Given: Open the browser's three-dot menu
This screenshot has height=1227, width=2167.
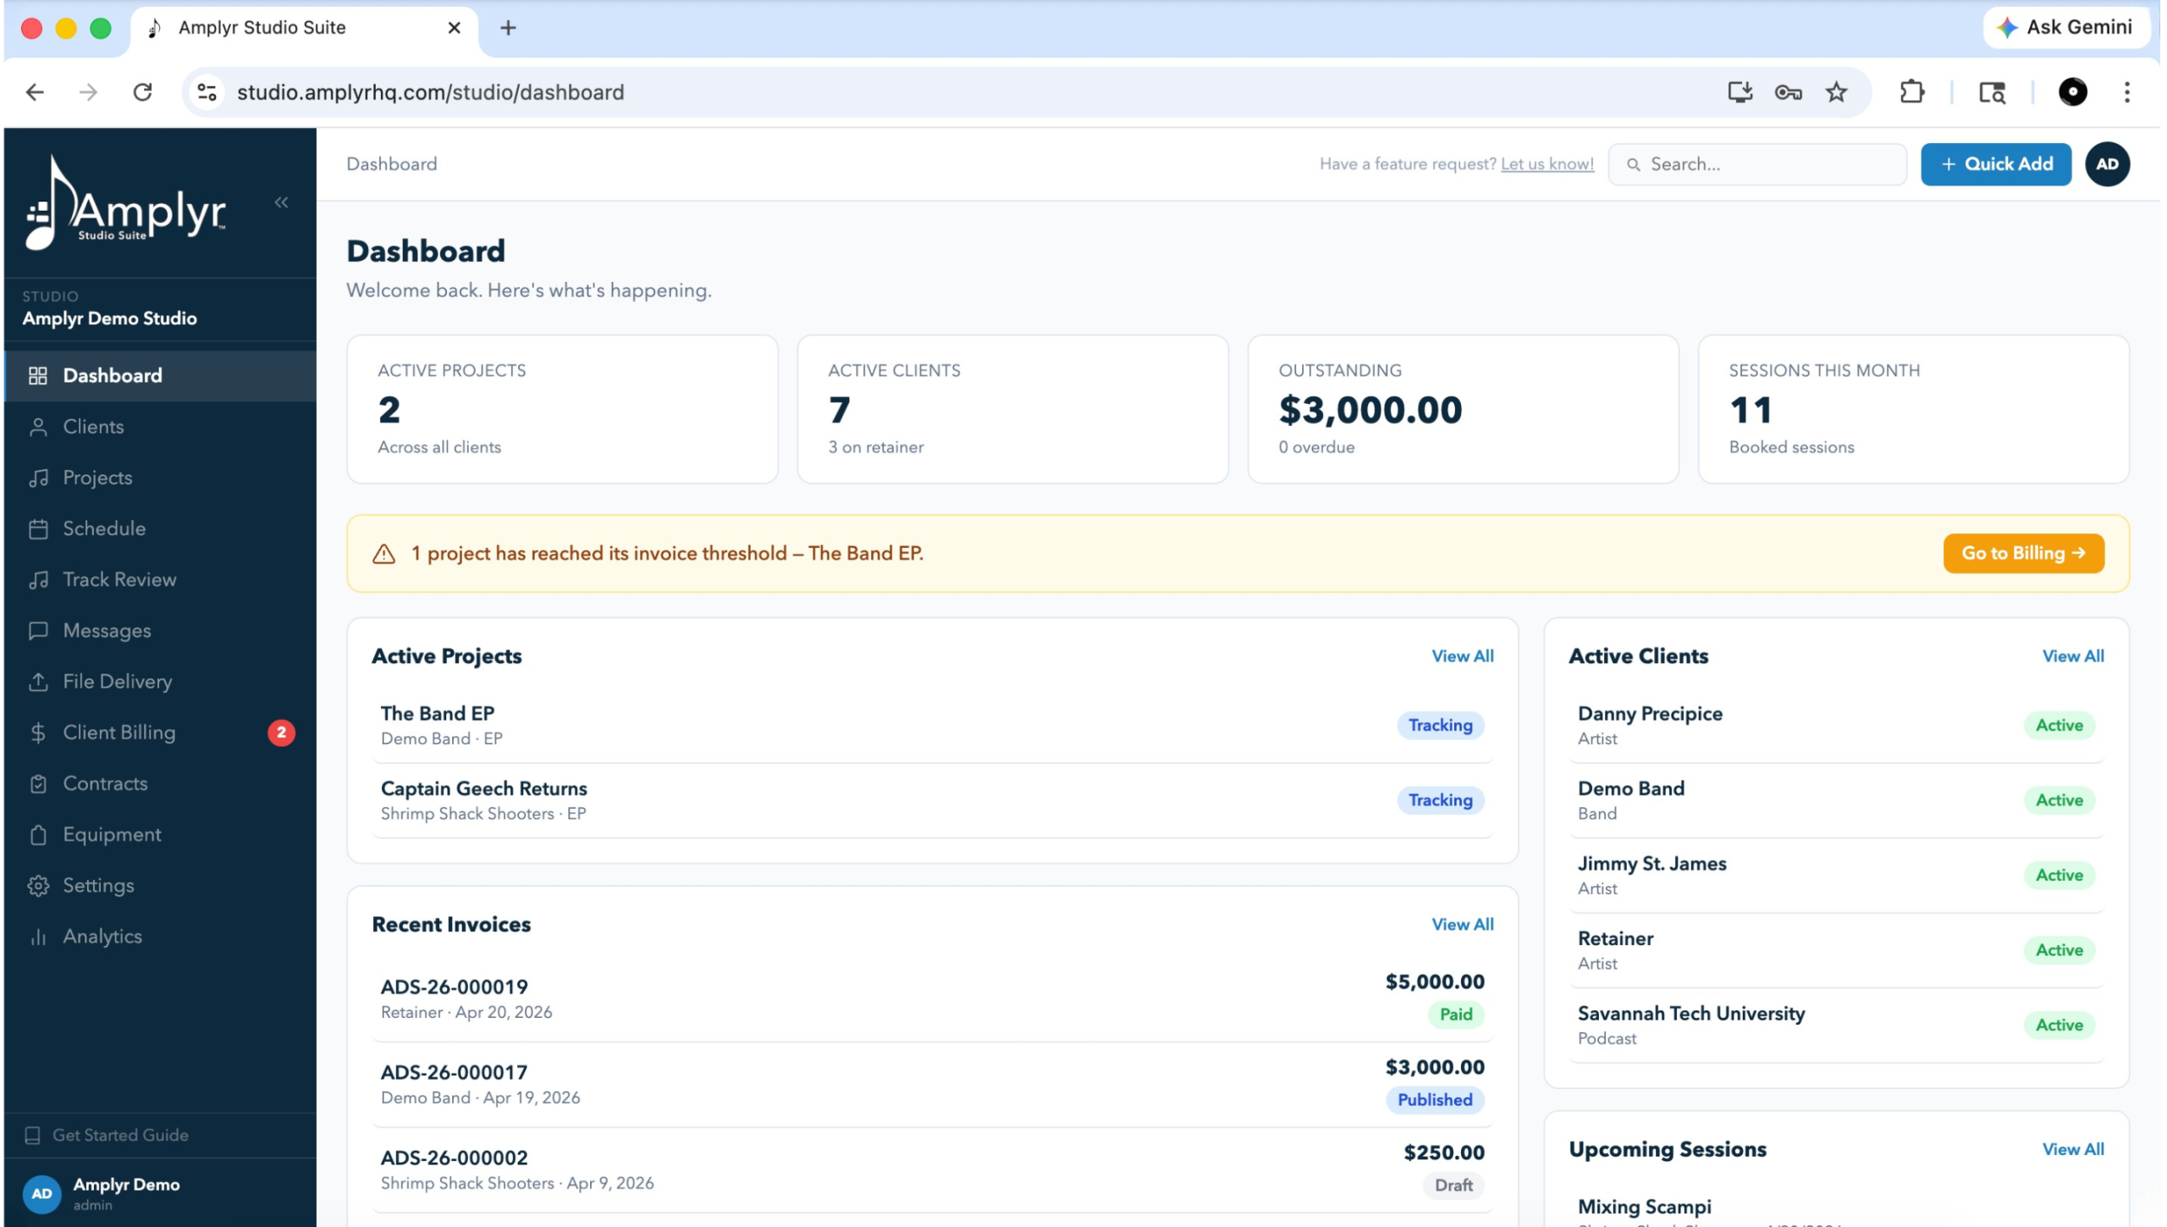Looking at the screenshot, I should pyautogui.click(x=2127, y=91).
